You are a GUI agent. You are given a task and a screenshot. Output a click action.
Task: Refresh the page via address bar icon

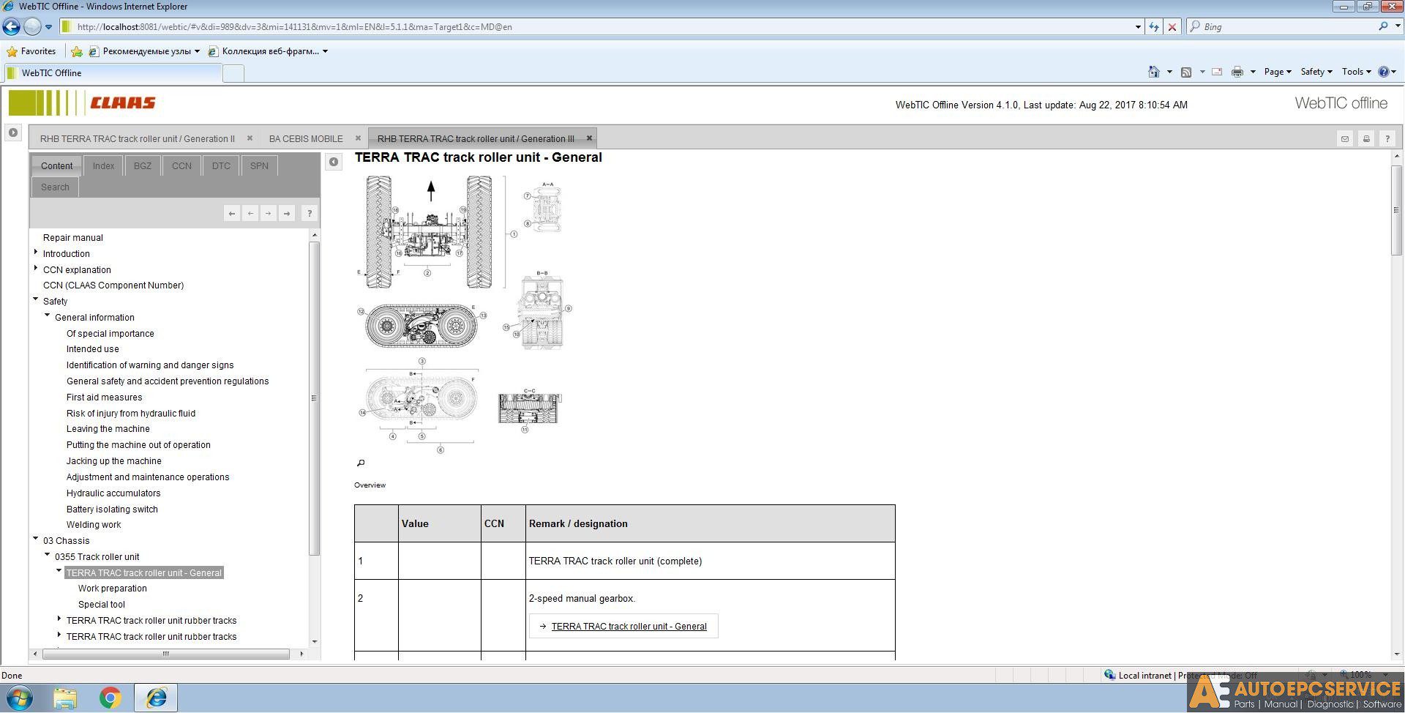click(x=1154, y=27)
